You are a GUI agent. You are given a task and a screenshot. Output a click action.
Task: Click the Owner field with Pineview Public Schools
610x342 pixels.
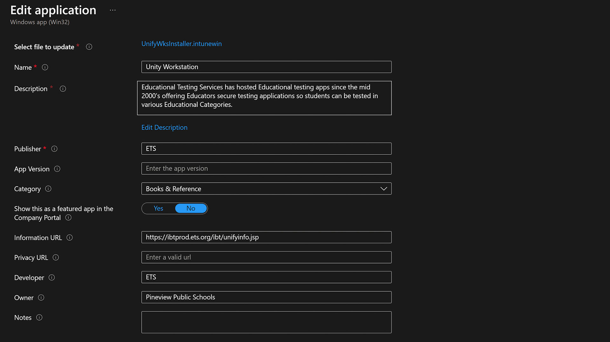266,297
